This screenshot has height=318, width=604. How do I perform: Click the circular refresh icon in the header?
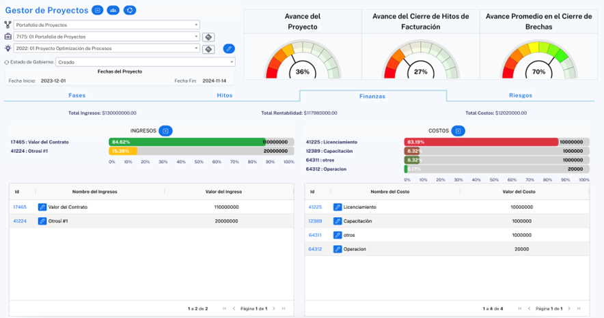(x=130, y=10)
